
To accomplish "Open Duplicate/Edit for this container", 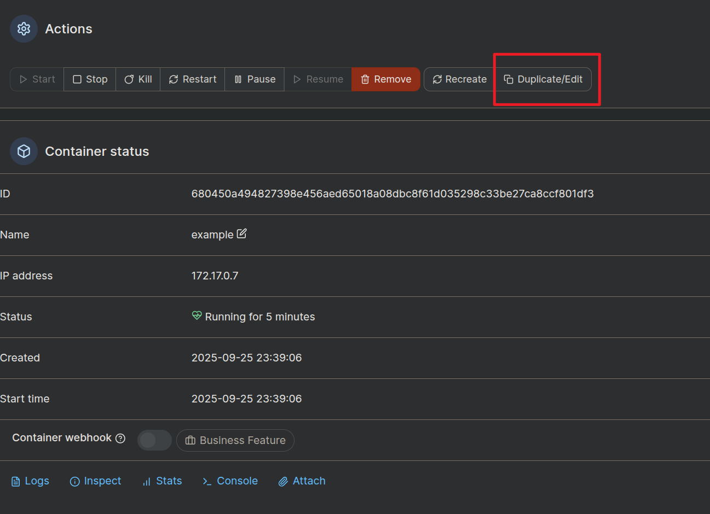I will pyautogui.click(x=543, y=79).
